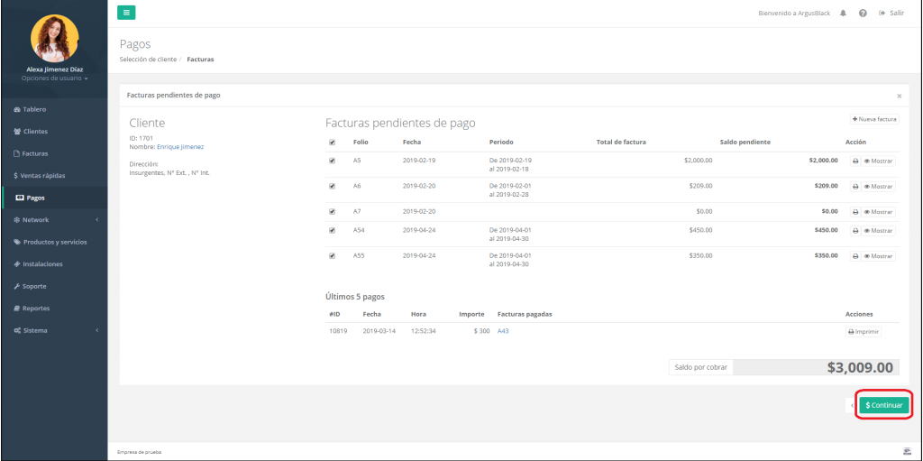Open Reportes in the sidebar
Image resolution: width=923 pixels, height=461 pixels.
coord(32,309)
